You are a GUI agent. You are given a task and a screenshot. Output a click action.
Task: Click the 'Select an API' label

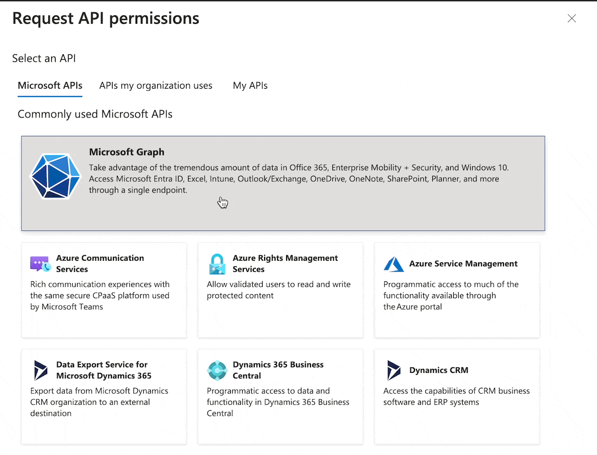44,58
